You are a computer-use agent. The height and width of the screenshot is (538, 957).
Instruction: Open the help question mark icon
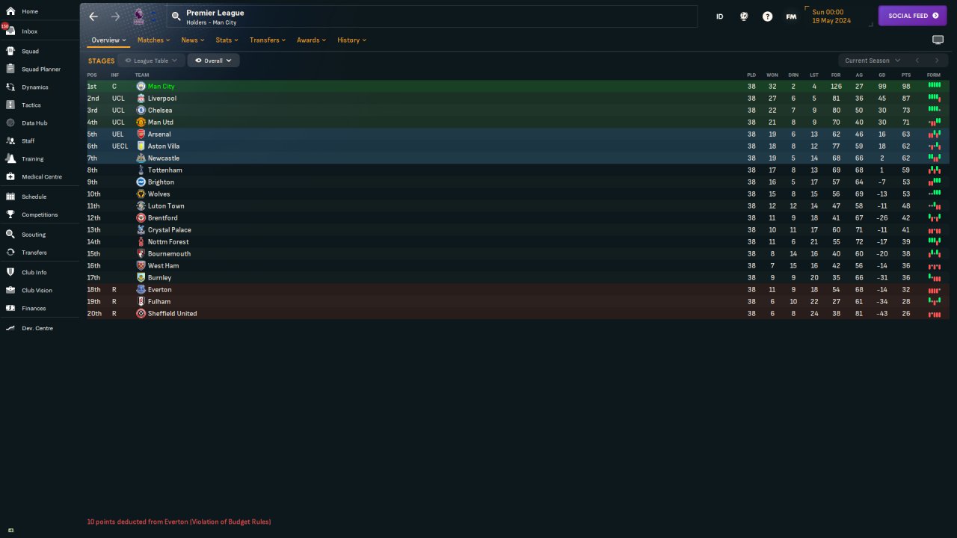pyautogui.click(x=767, y=16)
